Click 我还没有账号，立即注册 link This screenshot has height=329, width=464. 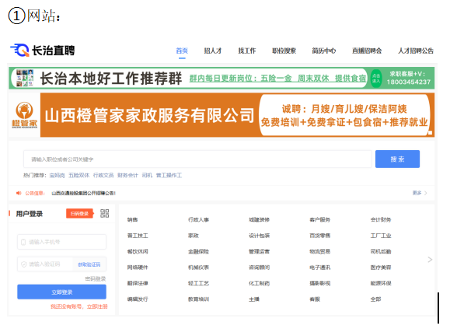pyautogui.click(x=79, y=306)
